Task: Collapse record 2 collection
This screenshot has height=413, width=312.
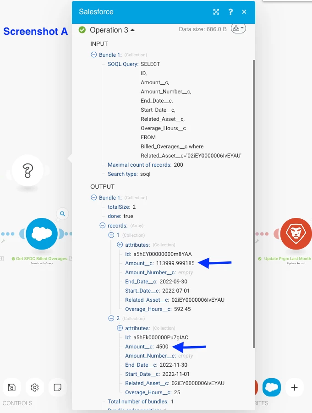Action: coord(111,318)
